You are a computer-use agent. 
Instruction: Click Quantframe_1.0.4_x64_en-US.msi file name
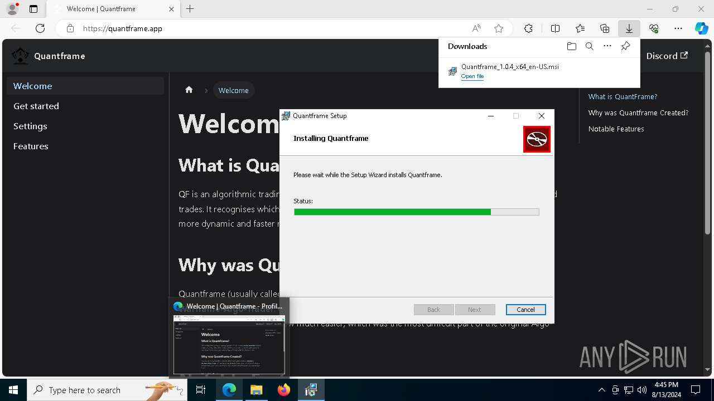click(510, 67)
